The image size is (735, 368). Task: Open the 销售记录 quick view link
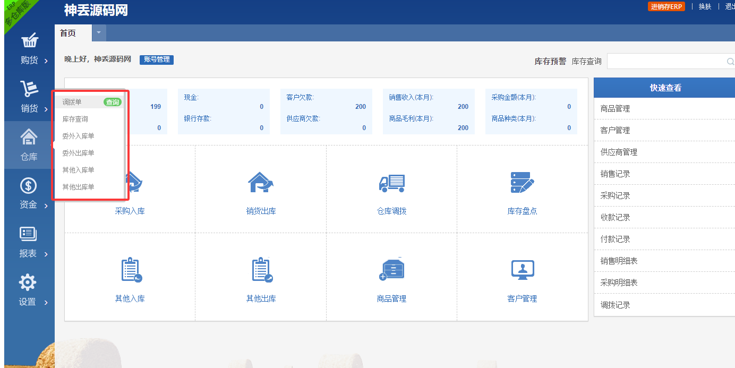615,174
